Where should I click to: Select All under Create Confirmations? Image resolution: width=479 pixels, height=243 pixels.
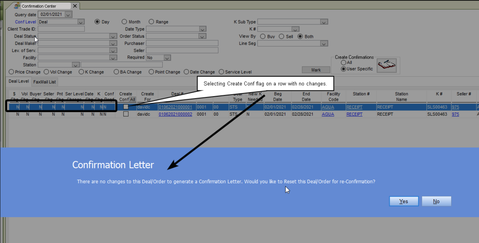point(343,63)
